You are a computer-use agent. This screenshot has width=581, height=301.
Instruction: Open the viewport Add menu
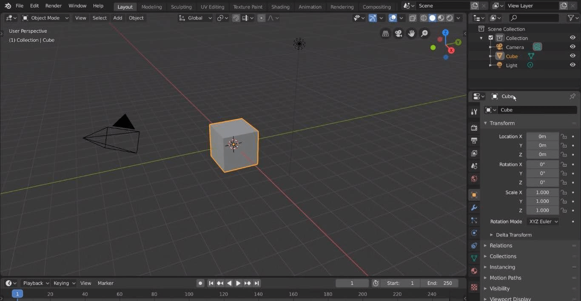[x=117, y=18]
